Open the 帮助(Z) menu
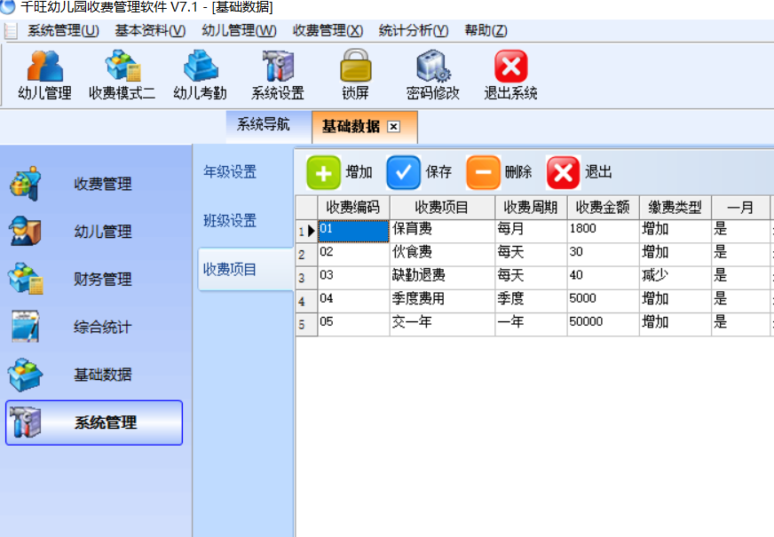Image resolution: width=774 pixels, height=537 pixels. pyautogui.click(x=486, y=30)
